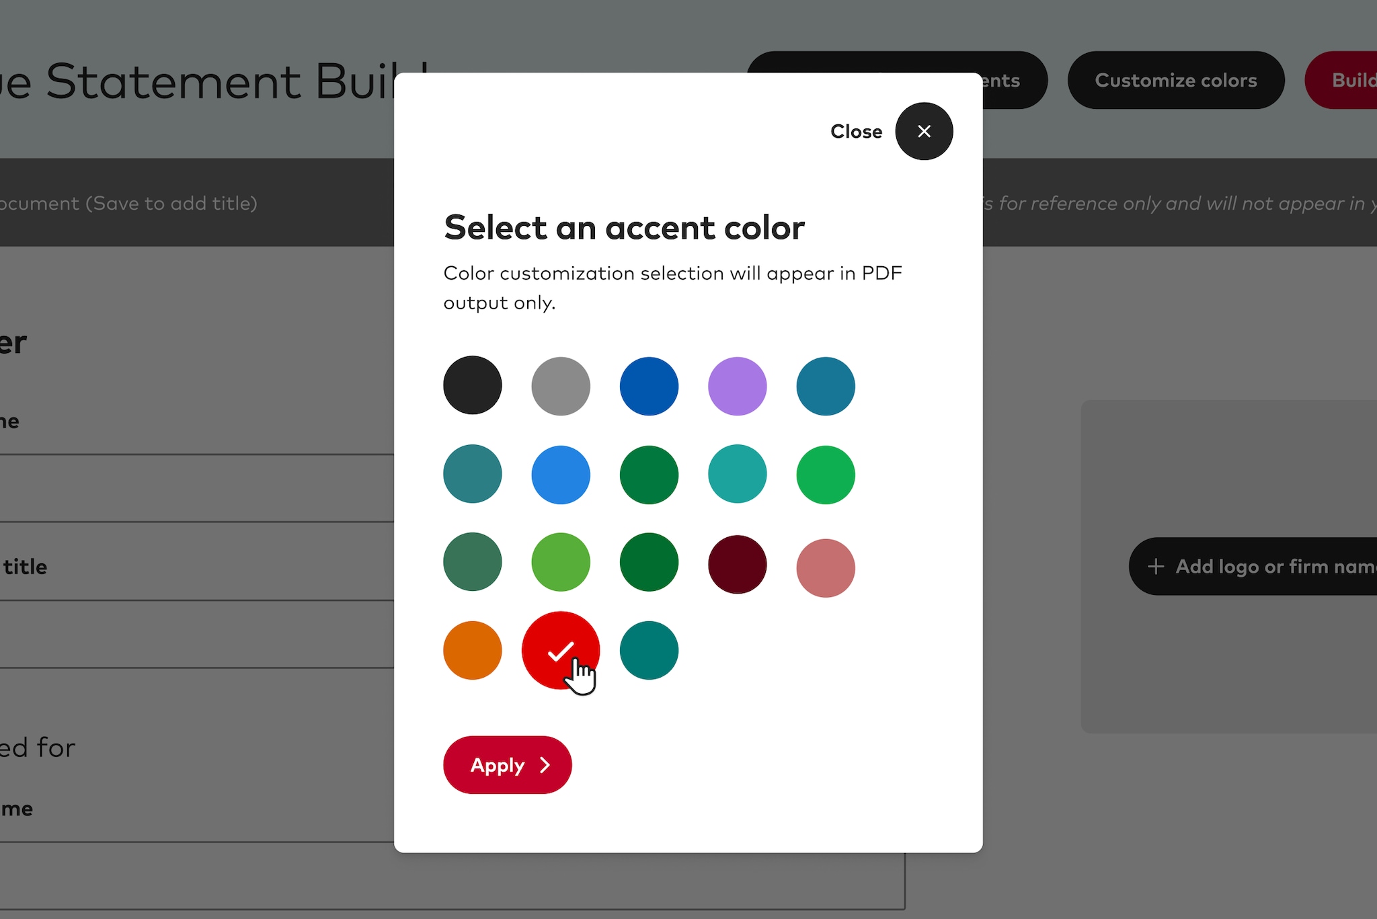Select the bright sky blue swatch
This screenshot has height=919, width=1377.
click(x=560, y=475)
